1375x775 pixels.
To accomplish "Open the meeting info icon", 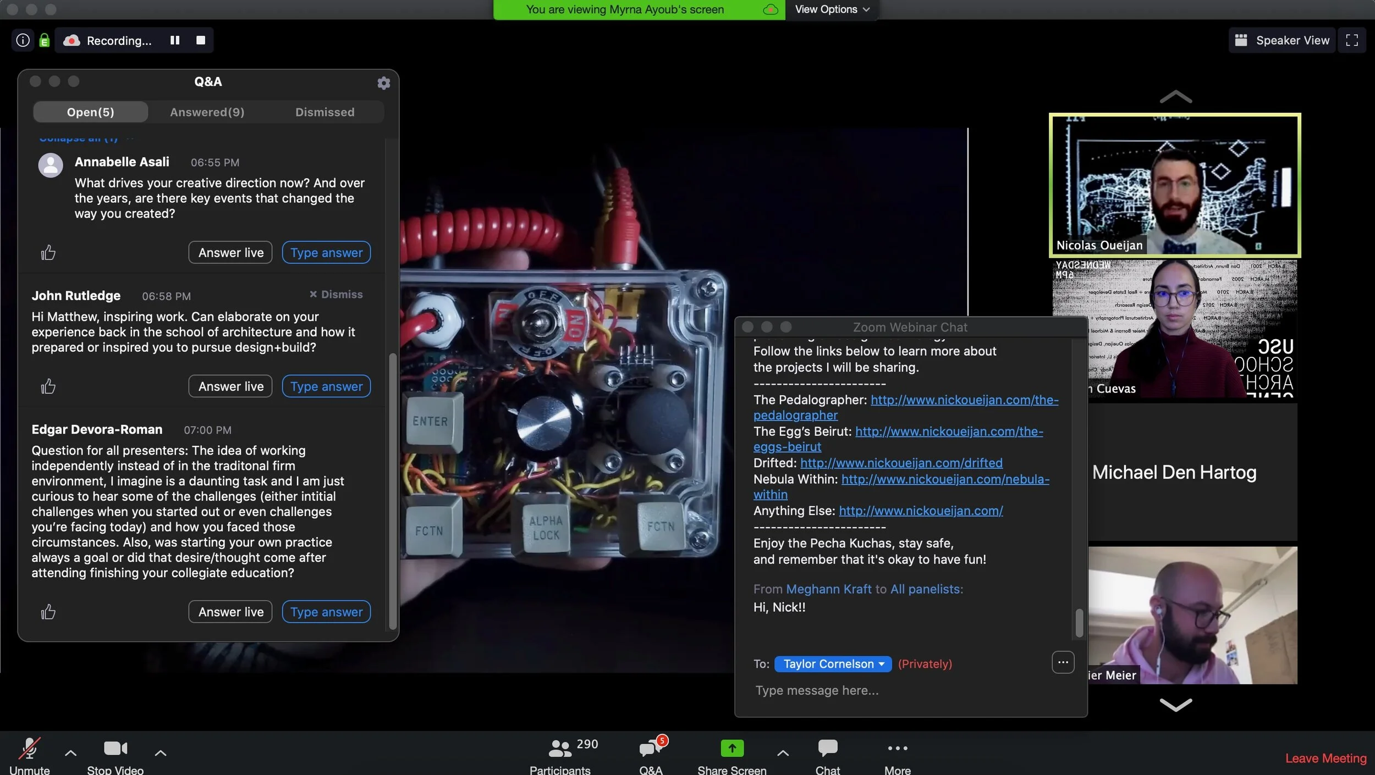I will pyautogui.click(x=23, y=40).
